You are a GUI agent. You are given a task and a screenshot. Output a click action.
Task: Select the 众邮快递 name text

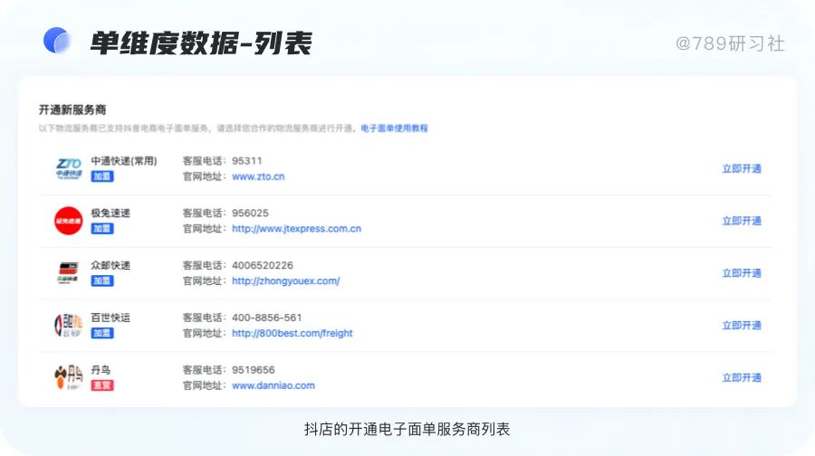coord(110,265)
